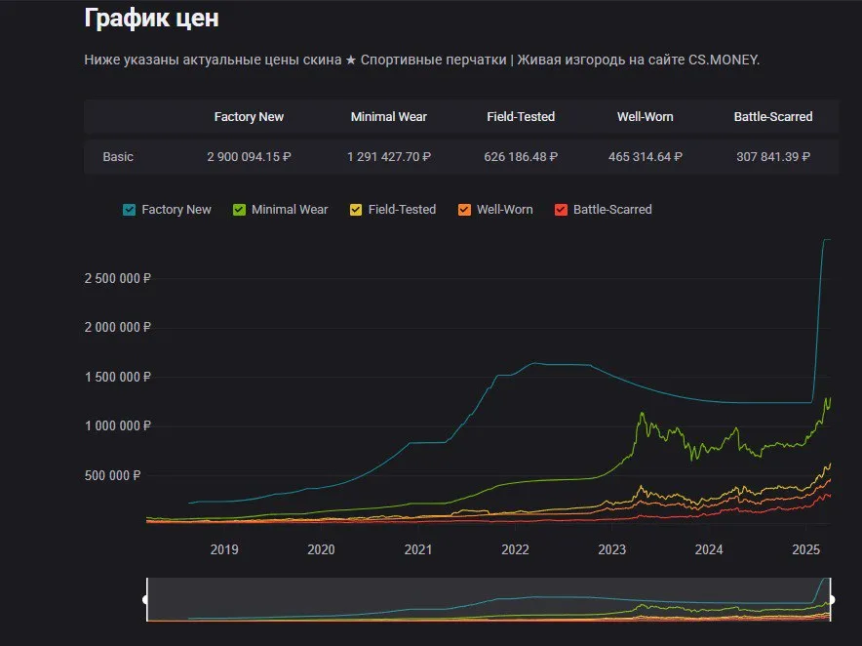Grab the left range selector handle
This screenshot has width=862, height=646.
145,599
